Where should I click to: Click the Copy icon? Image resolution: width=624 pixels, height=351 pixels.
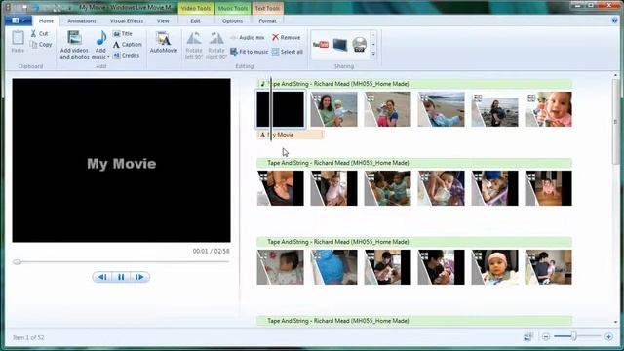coord(34,45)
